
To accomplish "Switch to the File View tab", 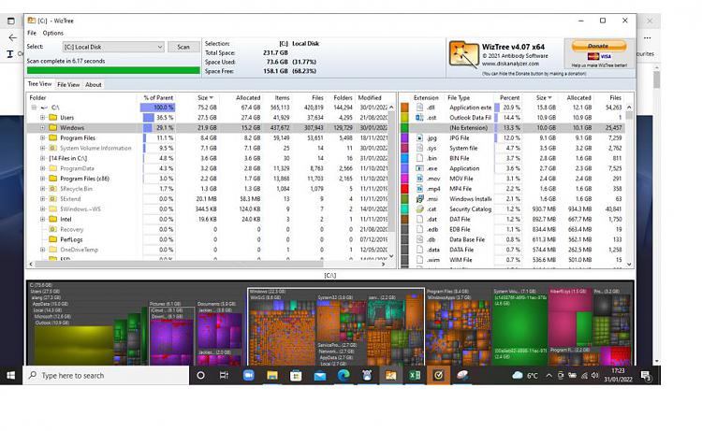I will pos(68,84).
